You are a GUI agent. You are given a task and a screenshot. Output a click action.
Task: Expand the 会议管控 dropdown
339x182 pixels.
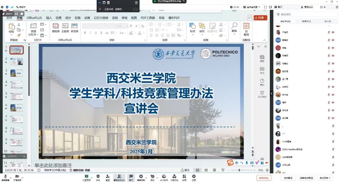point(325,178)
